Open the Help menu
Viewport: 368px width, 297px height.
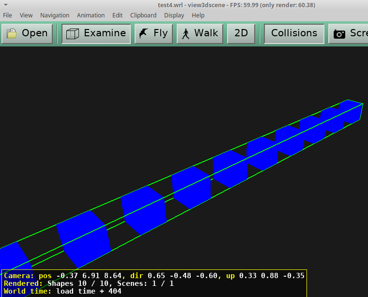198,15
